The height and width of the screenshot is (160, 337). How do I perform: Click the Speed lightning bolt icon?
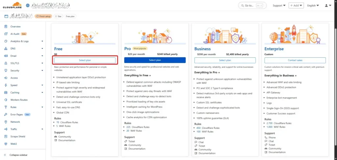tap(6, 85)
